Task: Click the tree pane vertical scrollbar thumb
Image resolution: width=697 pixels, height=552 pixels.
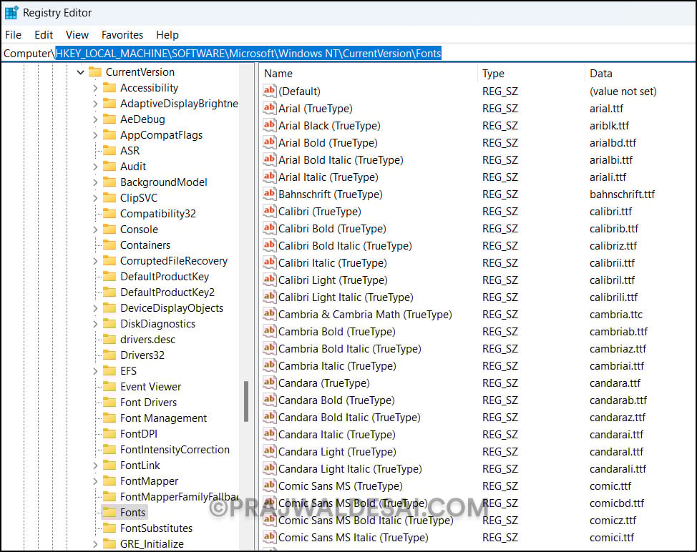Action: click(x=246, y=401)
